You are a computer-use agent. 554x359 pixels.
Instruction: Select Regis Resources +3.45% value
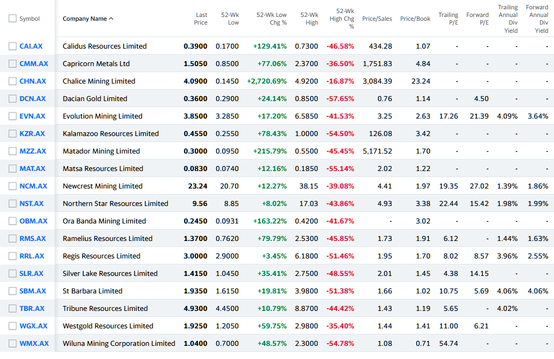click(274, 256)
